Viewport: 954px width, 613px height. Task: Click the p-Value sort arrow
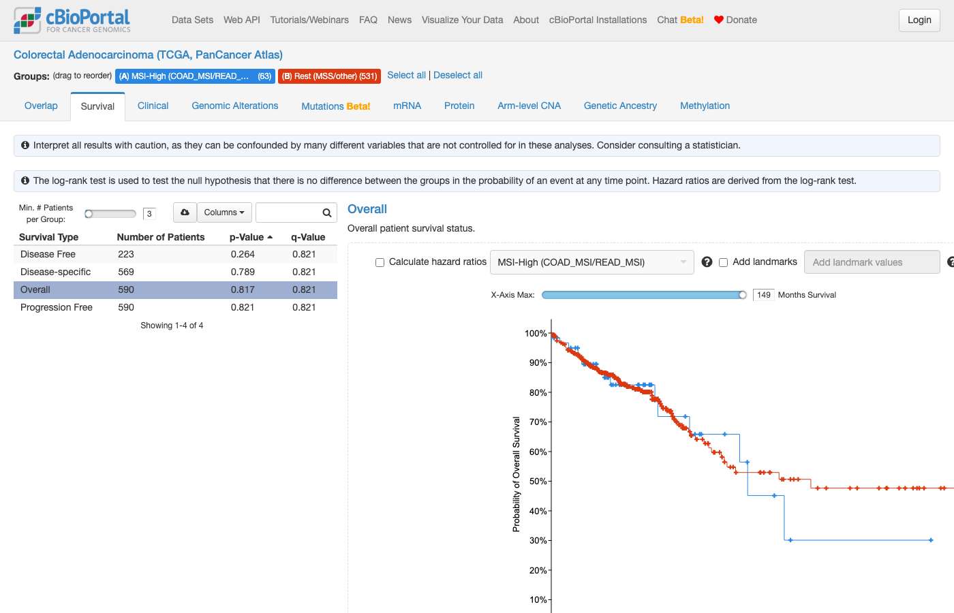tap(270, 237)
